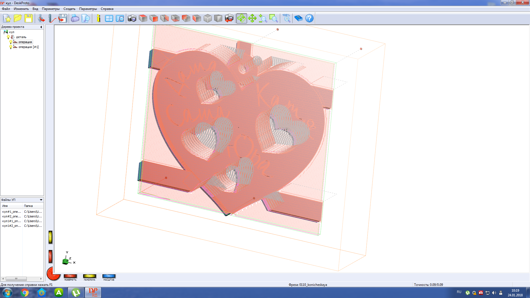Toggle lightbulb of операция [#1]
This screenshot has height=298, width=530.
point(11,47)
